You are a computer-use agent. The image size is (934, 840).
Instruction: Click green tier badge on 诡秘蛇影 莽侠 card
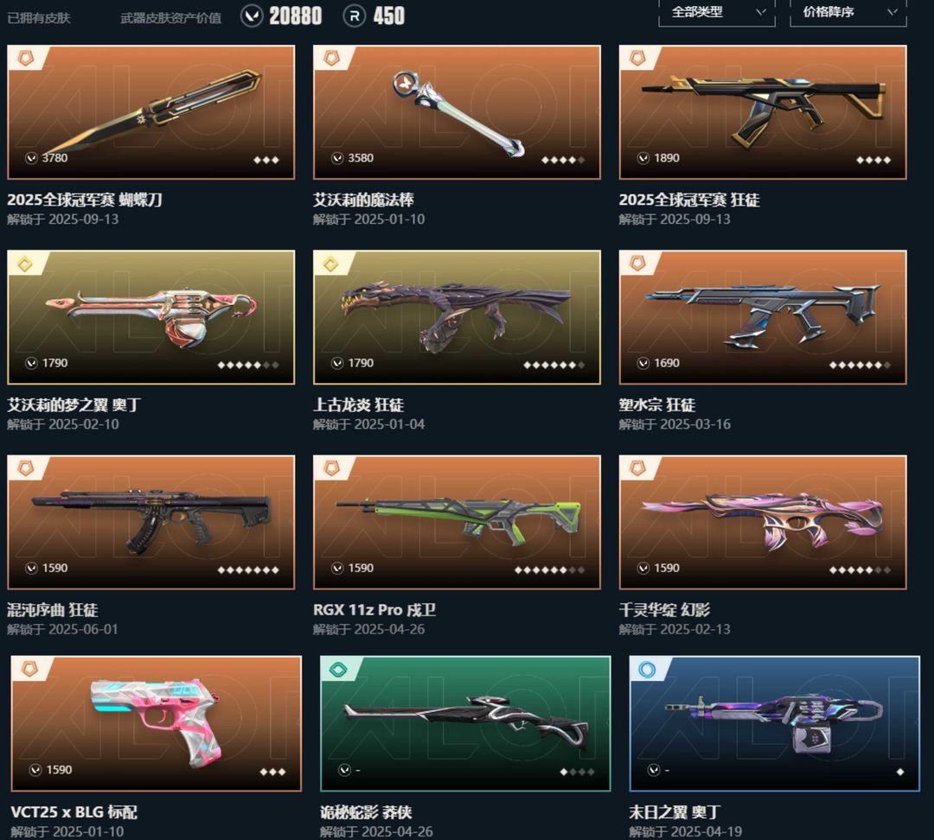click(338, 669)
